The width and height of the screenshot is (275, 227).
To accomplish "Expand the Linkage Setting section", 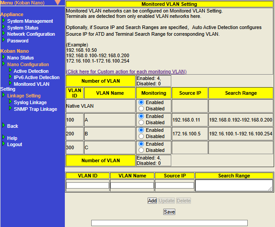I will click(24, 96).
